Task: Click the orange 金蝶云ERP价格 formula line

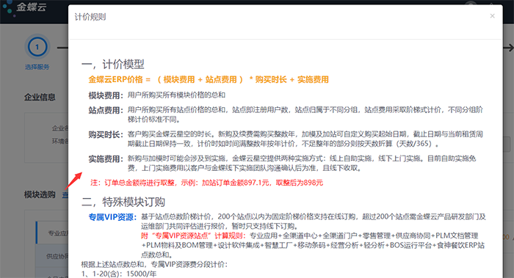Action: [x=209, y=79]
